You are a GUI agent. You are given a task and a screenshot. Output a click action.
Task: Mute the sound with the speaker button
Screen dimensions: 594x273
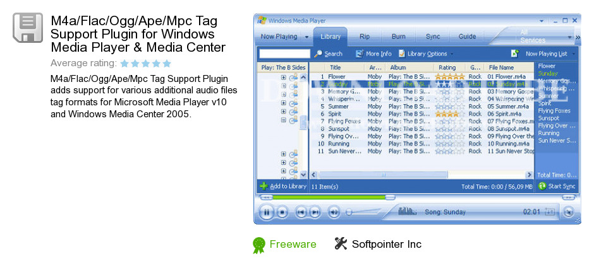[x=334, y=212]
